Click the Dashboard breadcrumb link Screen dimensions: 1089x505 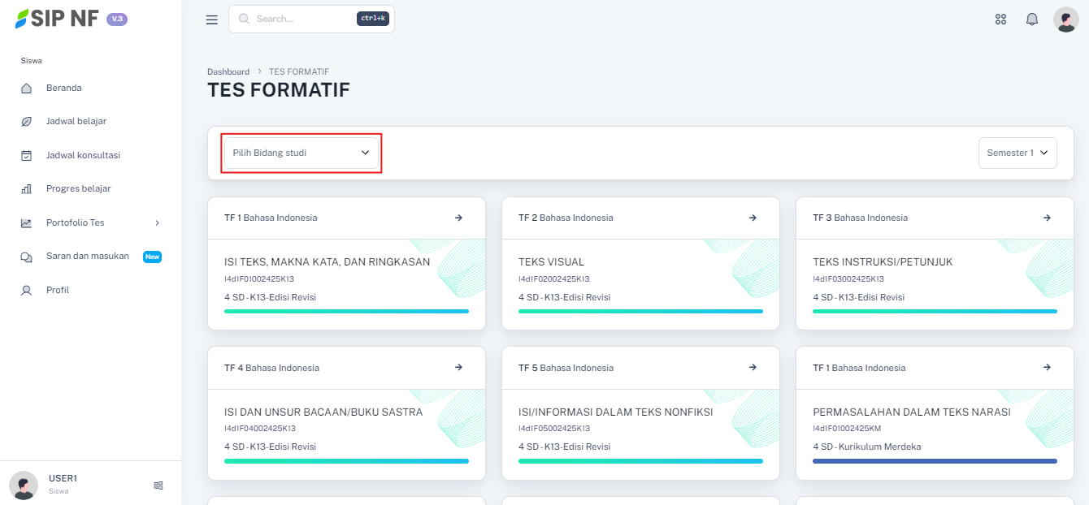[228, 71]
